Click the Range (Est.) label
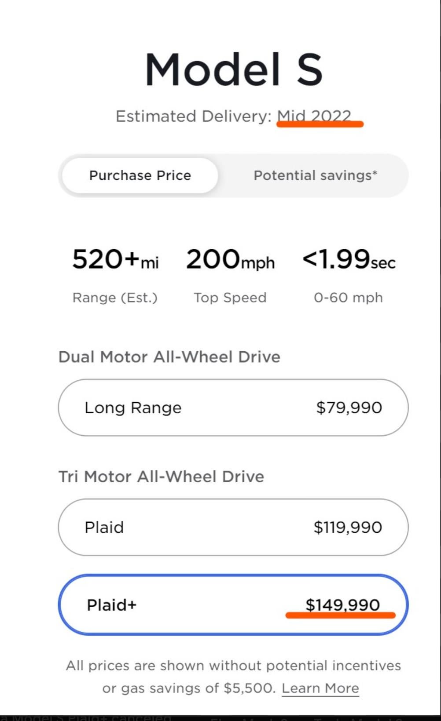This screenshot has width=441, height=721. pyautogui.click(x=115, y=298)
